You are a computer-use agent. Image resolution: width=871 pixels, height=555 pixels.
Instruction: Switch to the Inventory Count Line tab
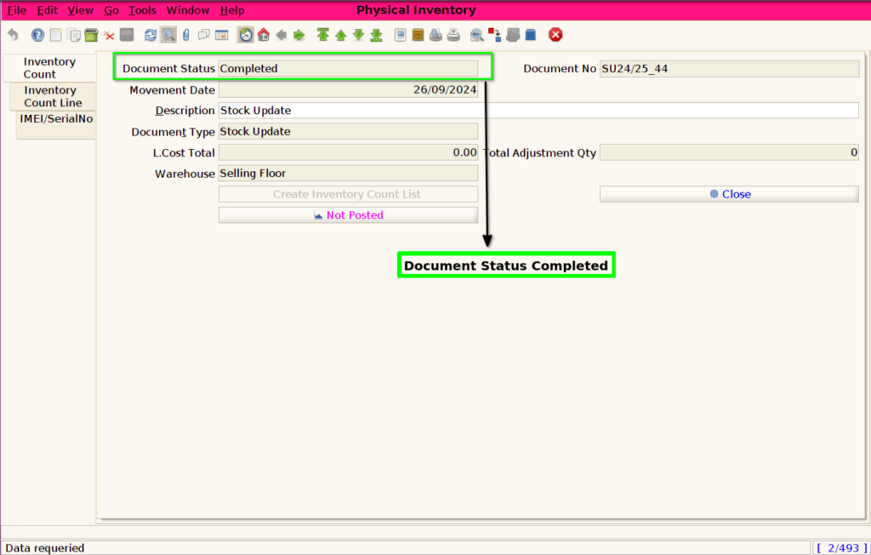coord(53,96)
